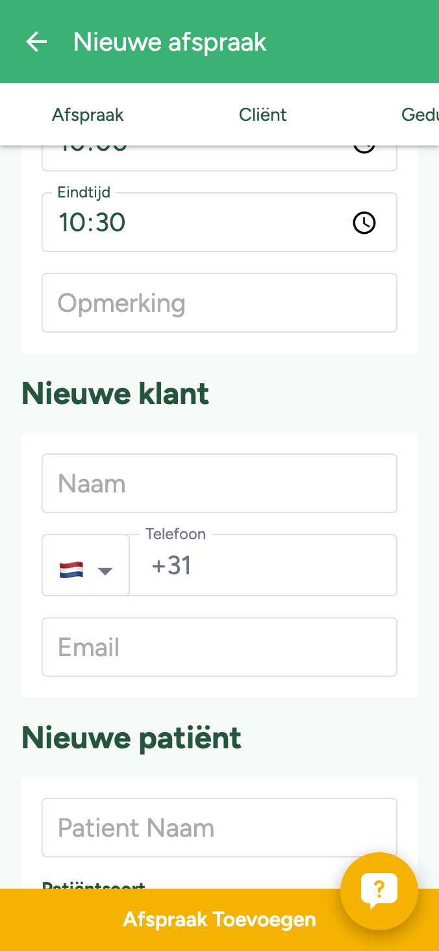This screenshot has height=951, width=439.
Task: Open the Cliënt tab
Action: [x=263, y=115]
